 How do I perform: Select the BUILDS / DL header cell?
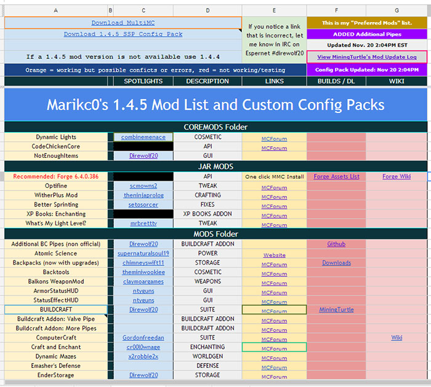336,81
